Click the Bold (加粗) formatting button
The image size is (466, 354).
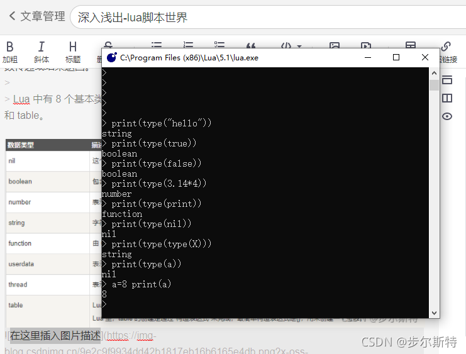pyautogui.click(x=9, y=51)
